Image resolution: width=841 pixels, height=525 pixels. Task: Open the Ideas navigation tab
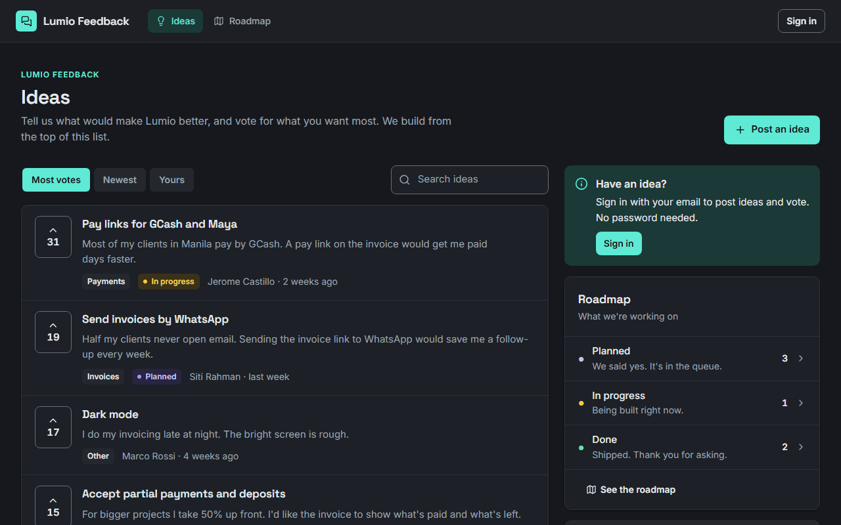pos(175,21)
